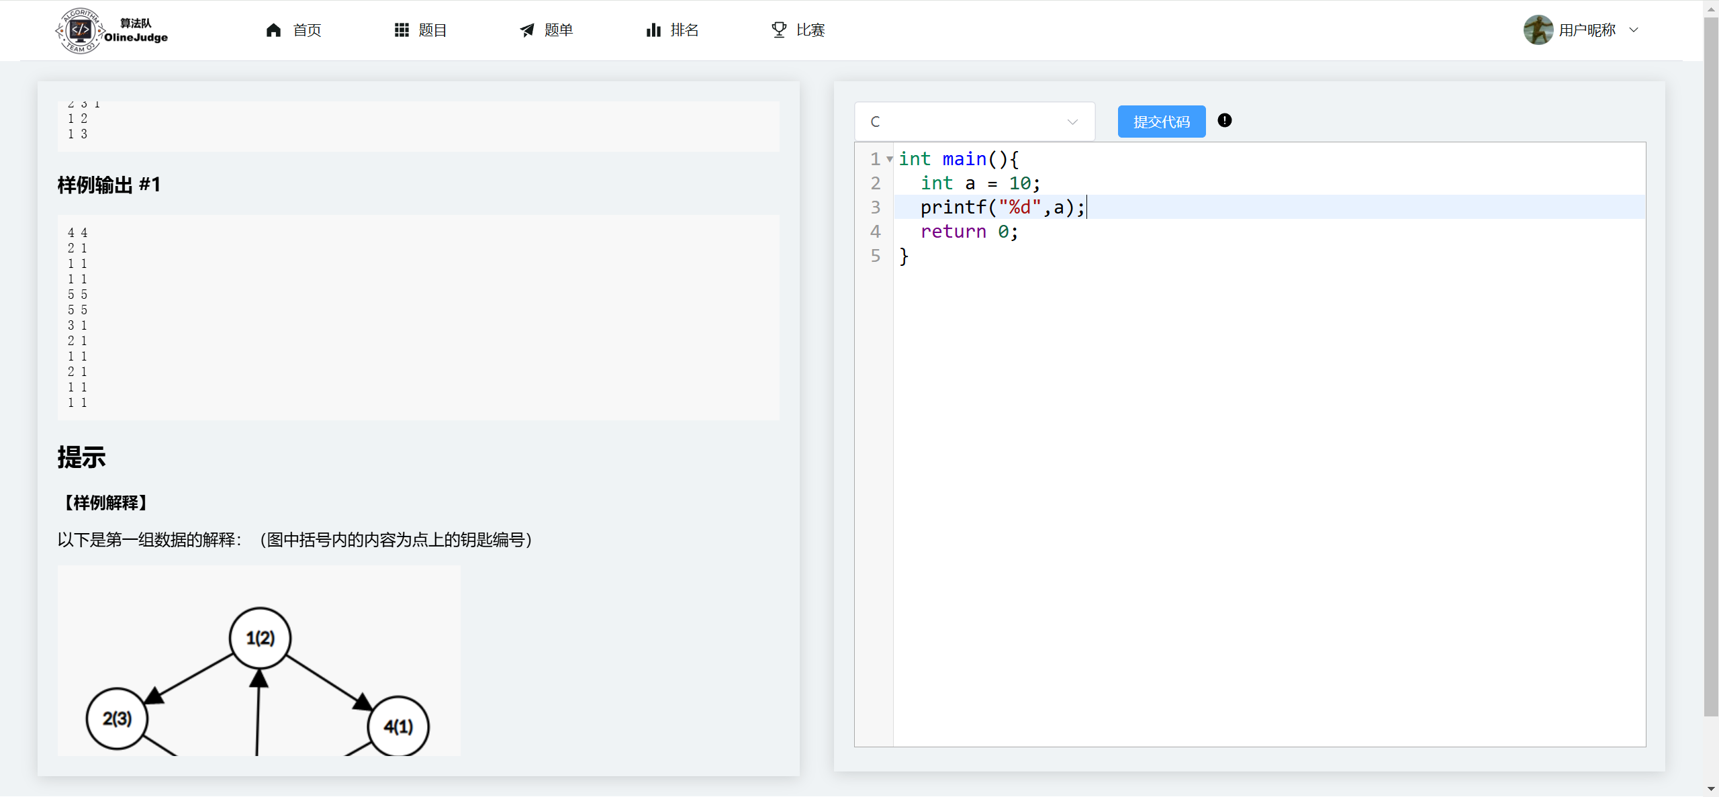Click code line 3 printf statement

(x=1003, y=207)
